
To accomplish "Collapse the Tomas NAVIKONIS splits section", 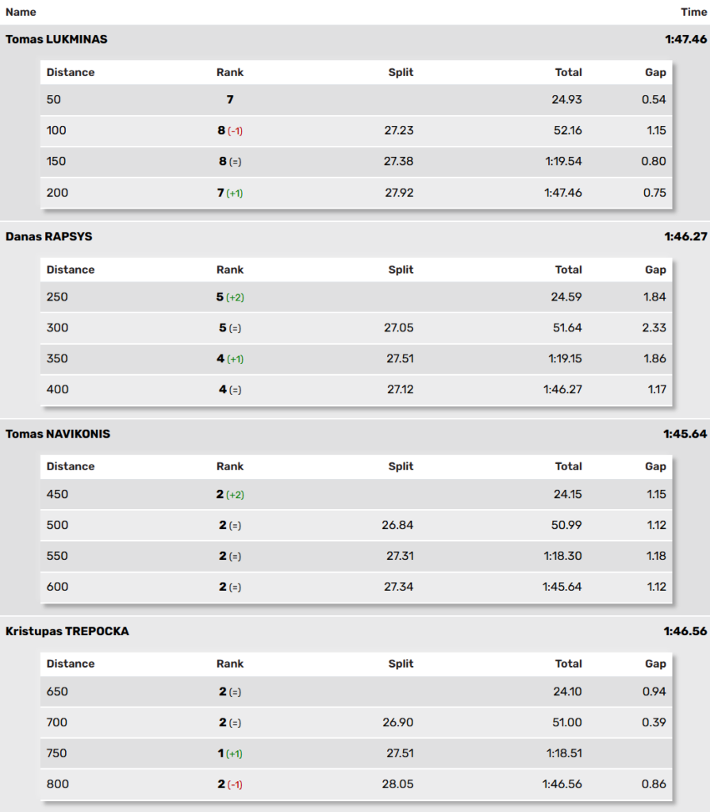I will point(355,434).
